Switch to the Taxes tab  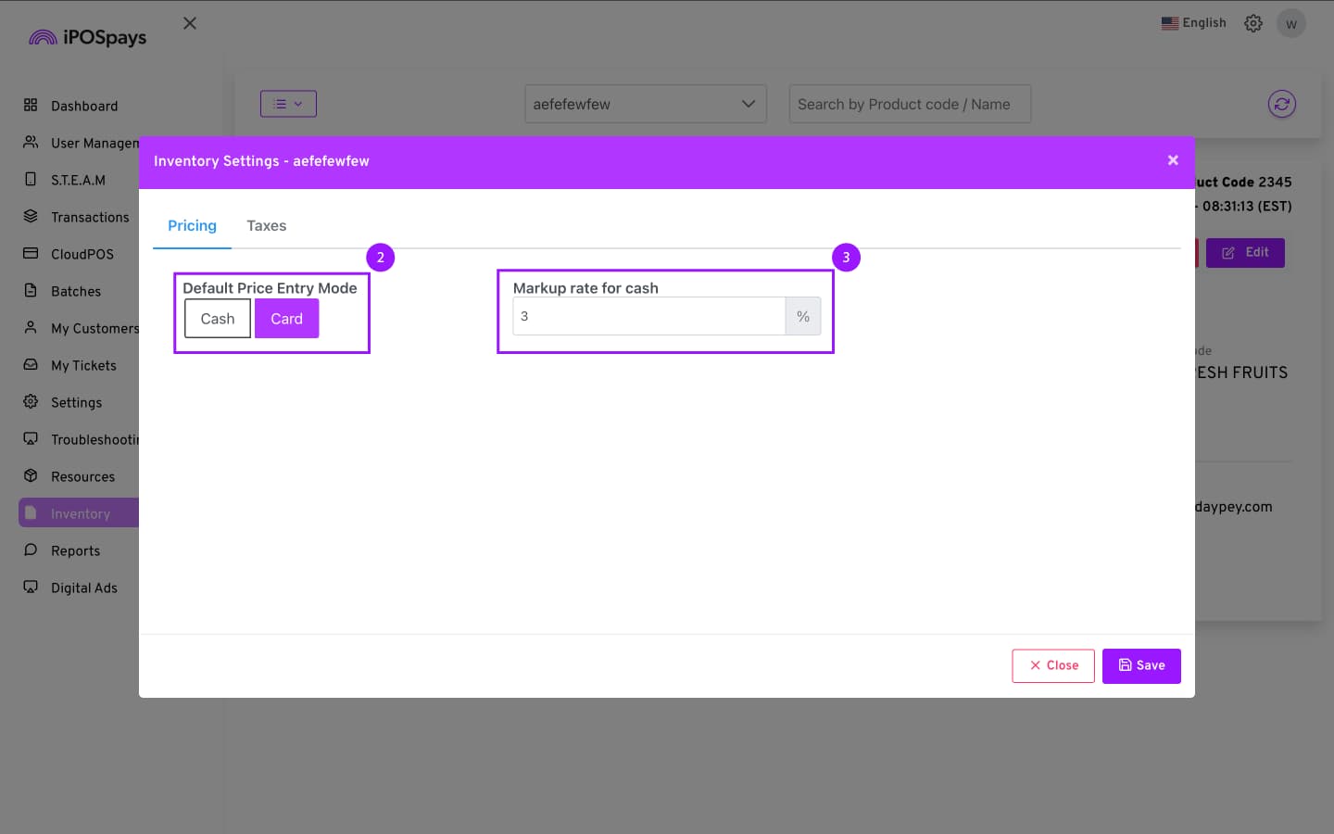(266, 226)
